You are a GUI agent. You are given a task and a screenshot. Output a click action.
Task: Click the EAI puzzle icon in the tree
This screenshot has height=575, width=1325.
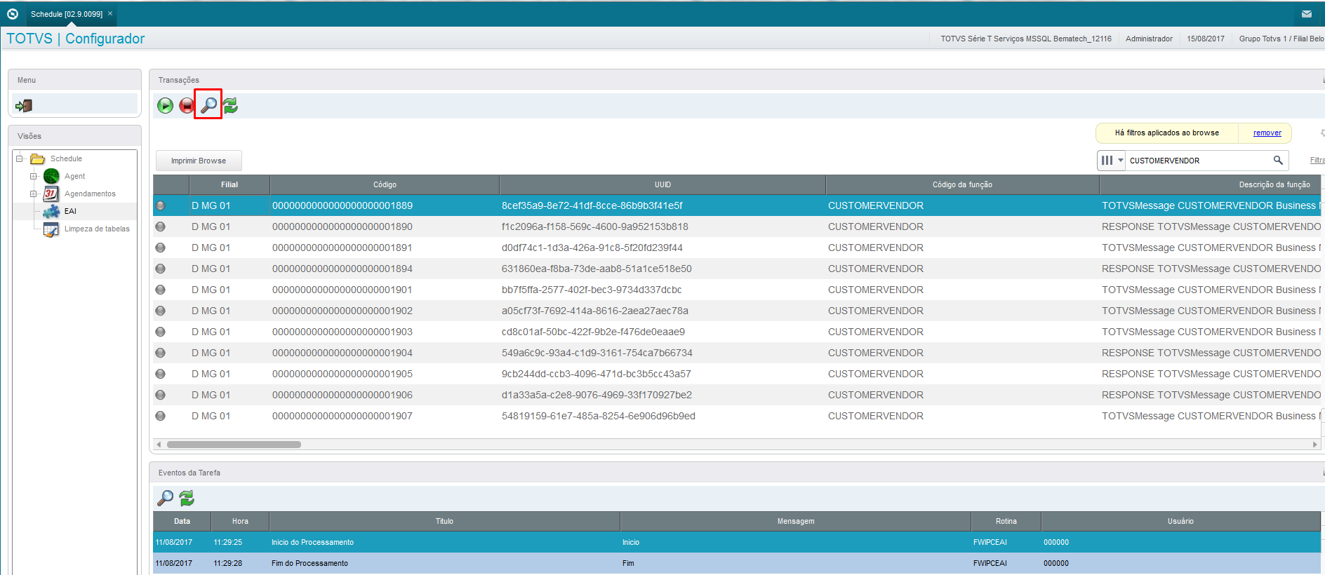(51, 211)
